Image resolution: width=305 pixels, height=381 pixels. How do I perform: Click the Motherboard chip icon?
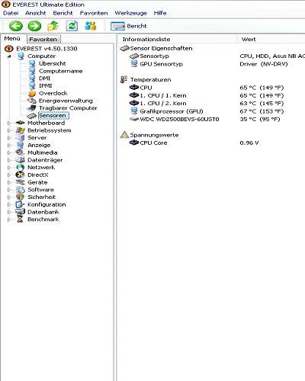20,123
